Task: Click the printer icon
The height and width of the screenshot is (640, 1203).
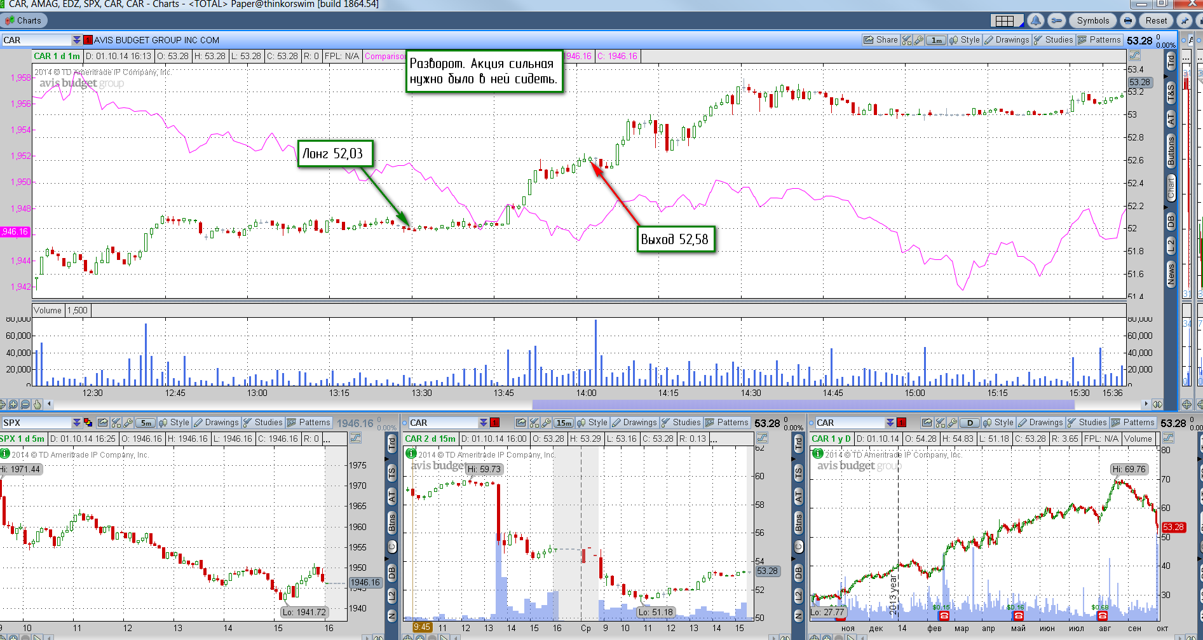Action: pyautogui.click(x=1128, y=20)
